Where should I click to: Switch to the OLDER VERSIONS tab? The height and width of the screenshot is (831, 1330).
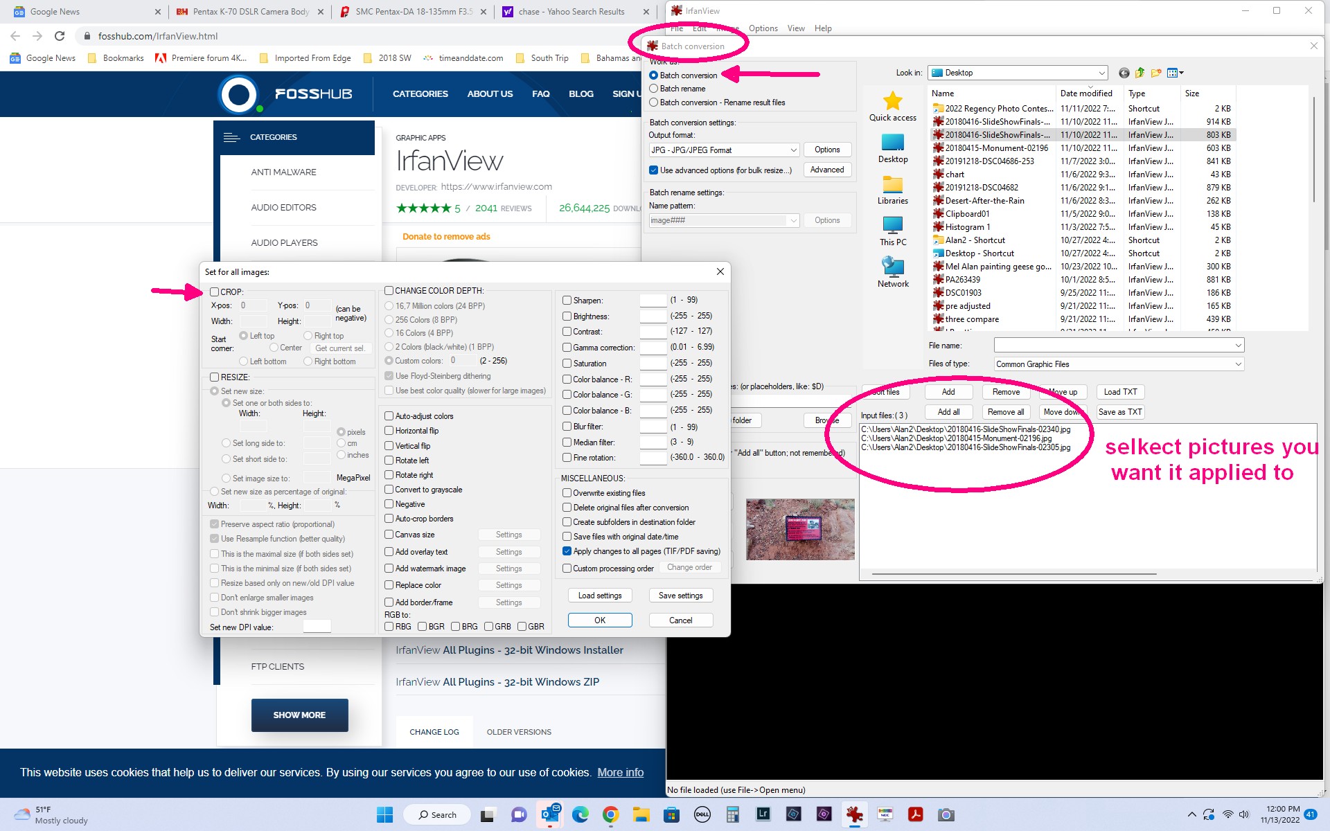tap(519, 732)
